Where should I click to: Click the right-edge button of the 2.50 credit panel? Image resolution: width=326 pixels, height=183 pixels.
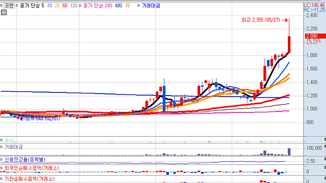[x=325, y=159]
